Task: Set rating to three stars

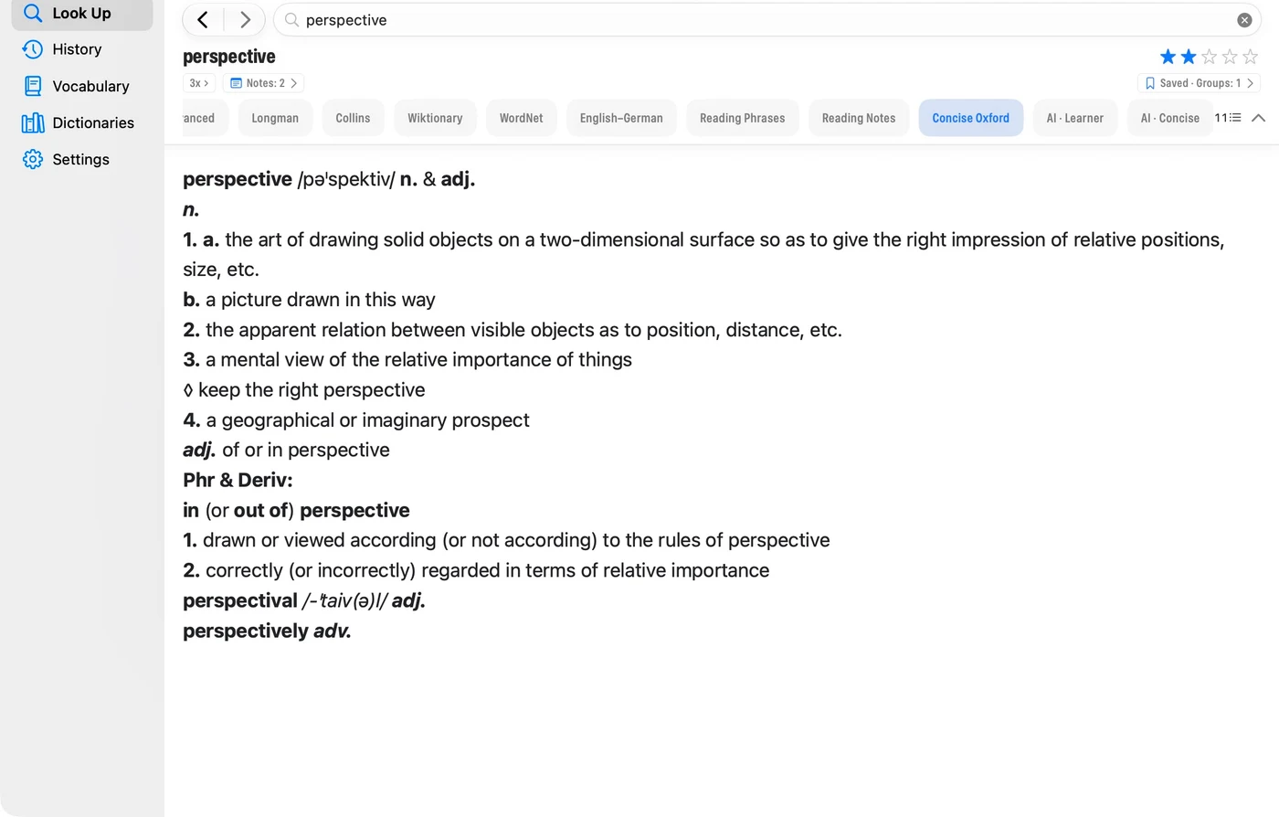Action: click(1209, 57)
